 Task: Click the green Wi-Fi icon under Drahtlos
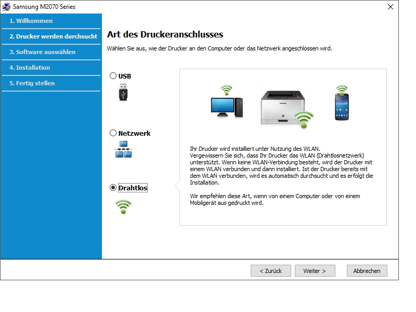[123, 207]
